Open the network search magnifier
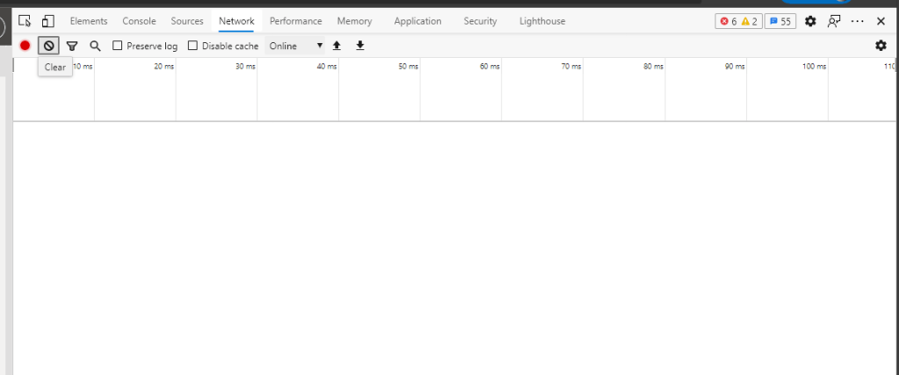The height and width of the screenshot is (375, 899). click(95, 46)
